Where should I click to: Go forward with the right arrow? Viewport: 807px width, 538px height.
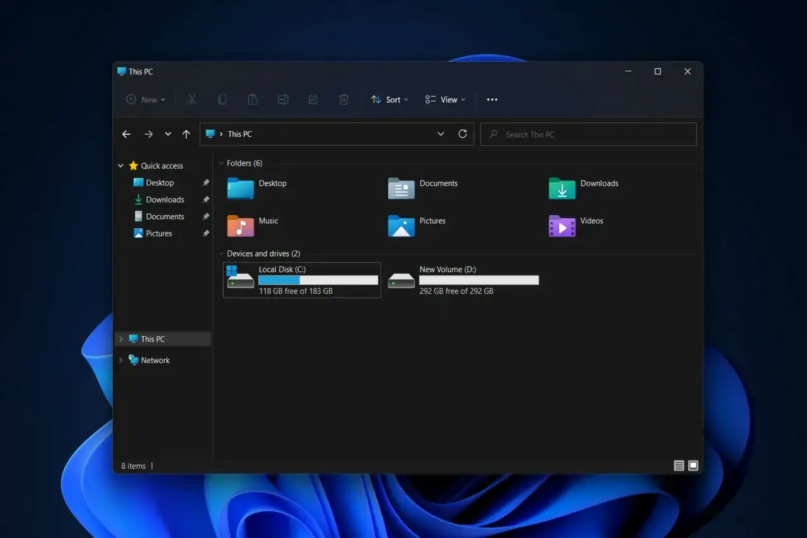148,134
